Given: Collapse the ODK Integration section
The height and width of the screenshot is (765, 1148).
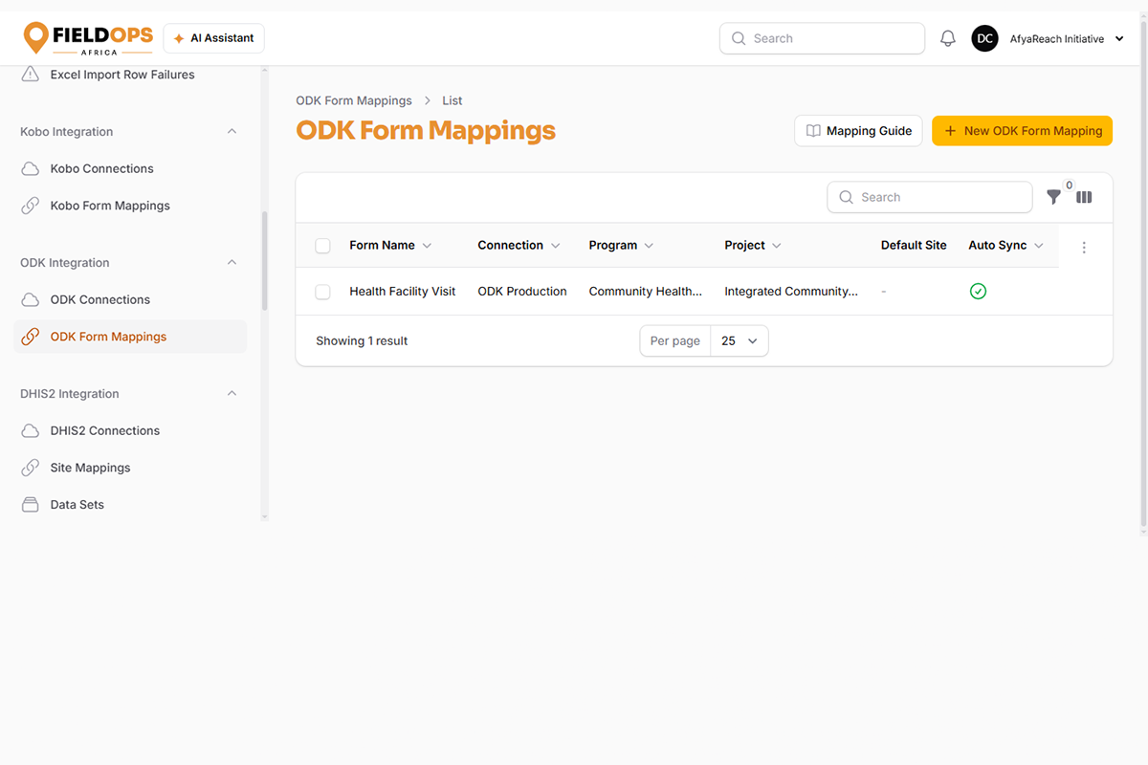Looking at the screenshot, I should 232,263.
